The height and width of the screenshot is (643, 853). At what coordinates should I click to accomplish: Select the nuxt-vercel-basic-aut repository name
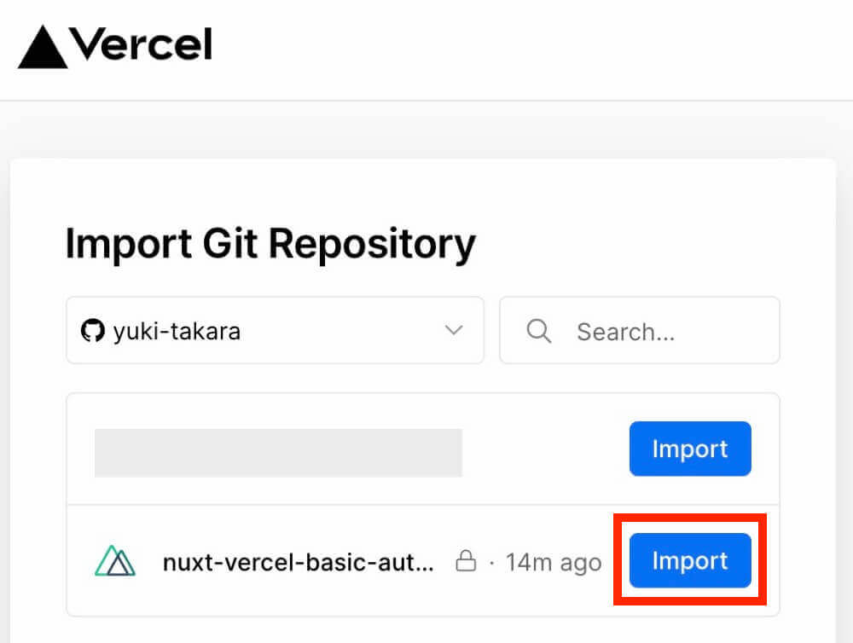pos(299,561)
